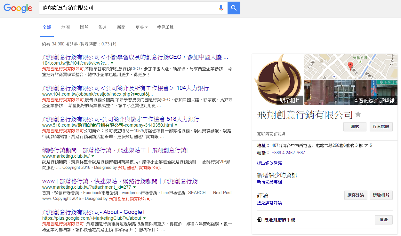Open result 不斷學習成長的創意行銷CEO
The width and height of the screenshot is (401, 236).
[x=135, y=58]
